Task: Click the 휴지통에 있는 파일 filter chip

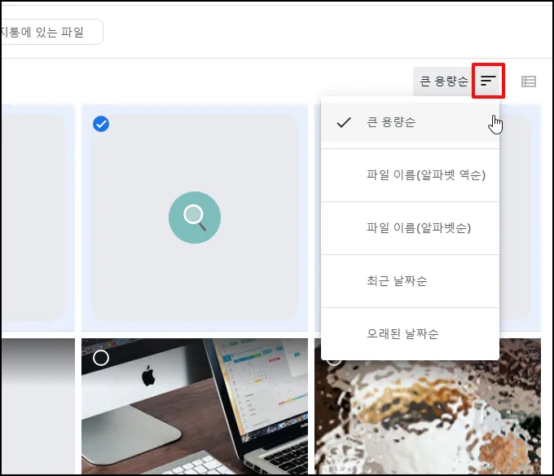Action: point(51,32)
